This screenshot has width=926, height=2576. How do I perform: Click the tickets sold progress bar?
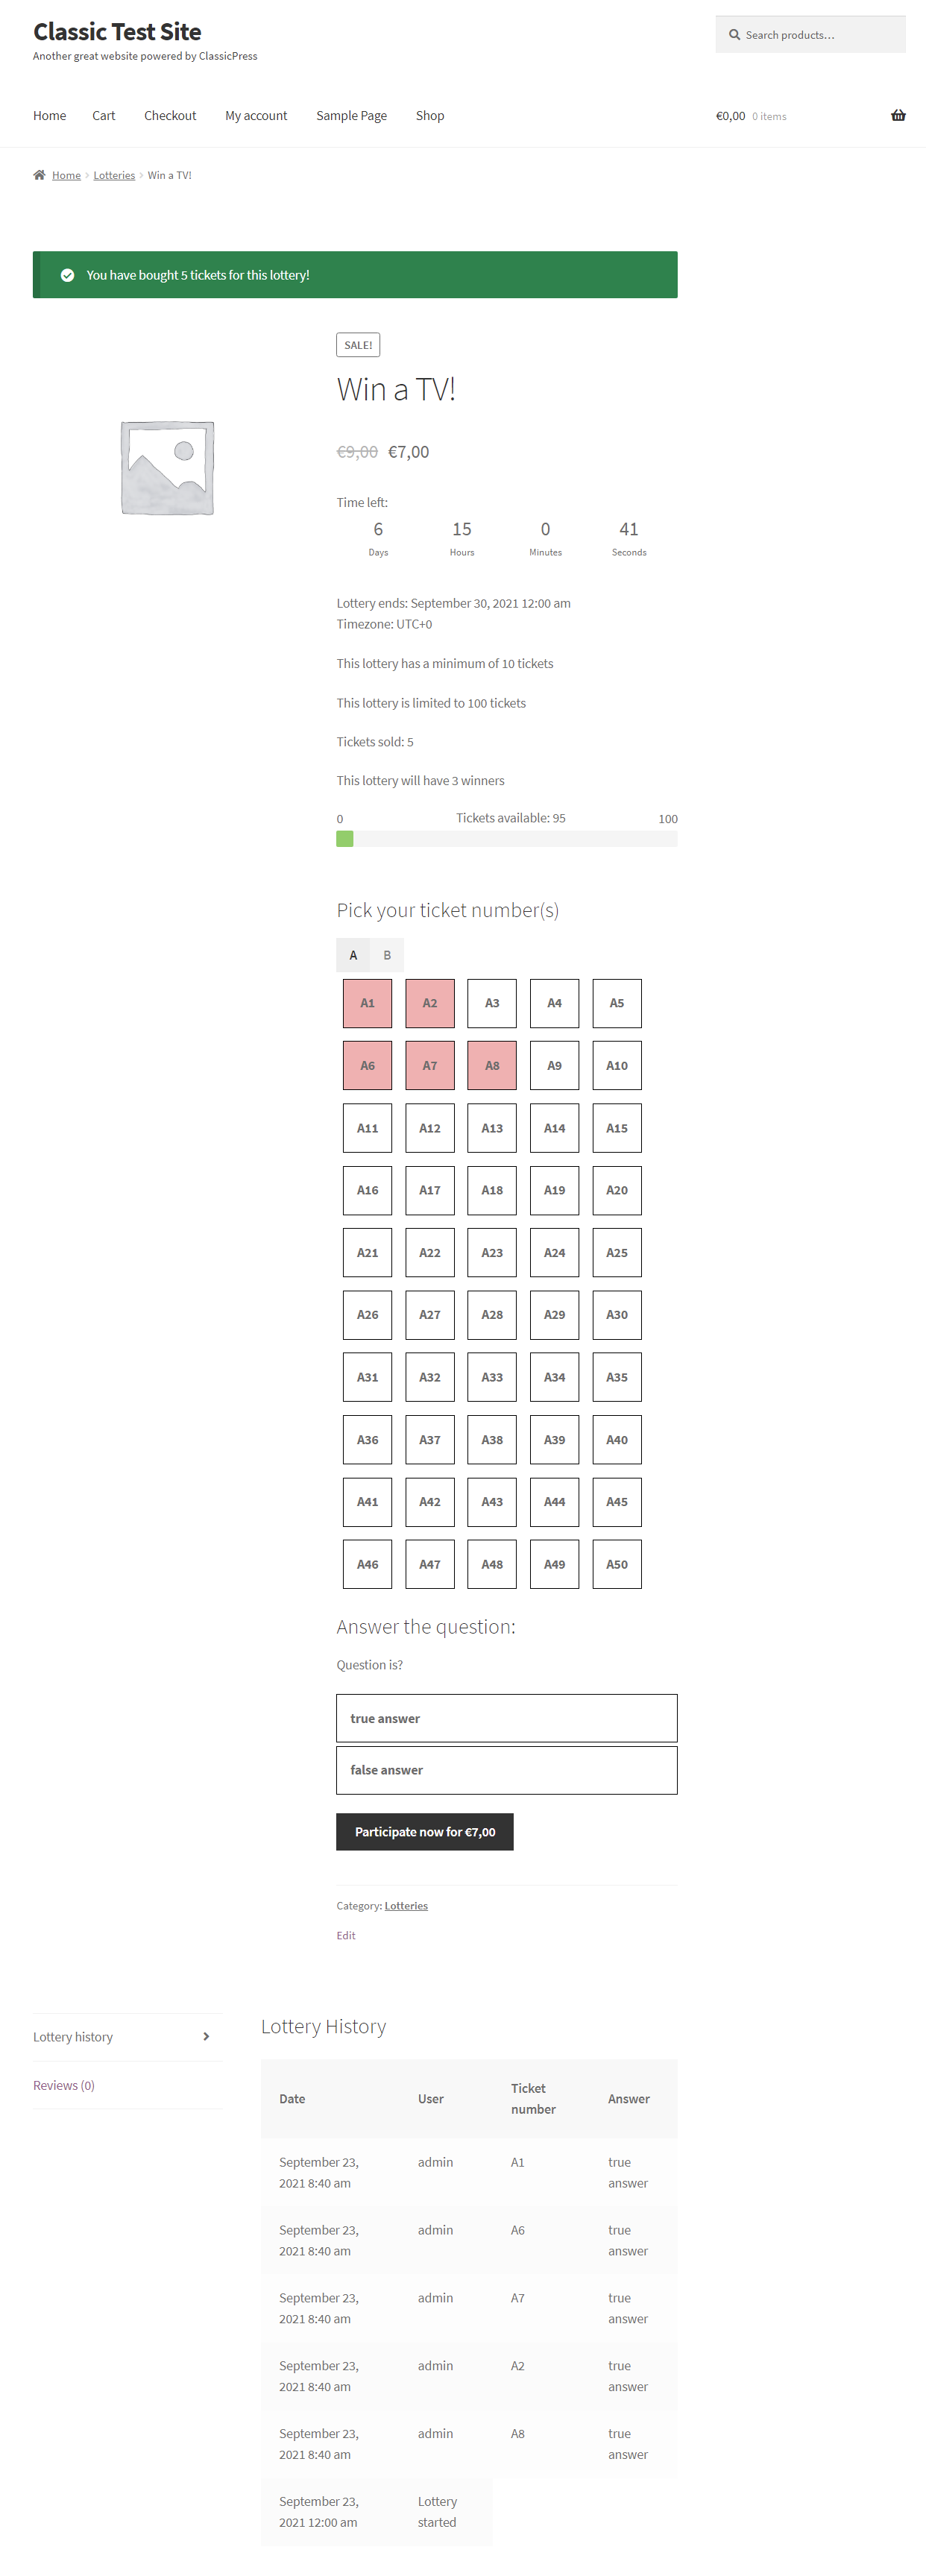(x=506, y=839)
